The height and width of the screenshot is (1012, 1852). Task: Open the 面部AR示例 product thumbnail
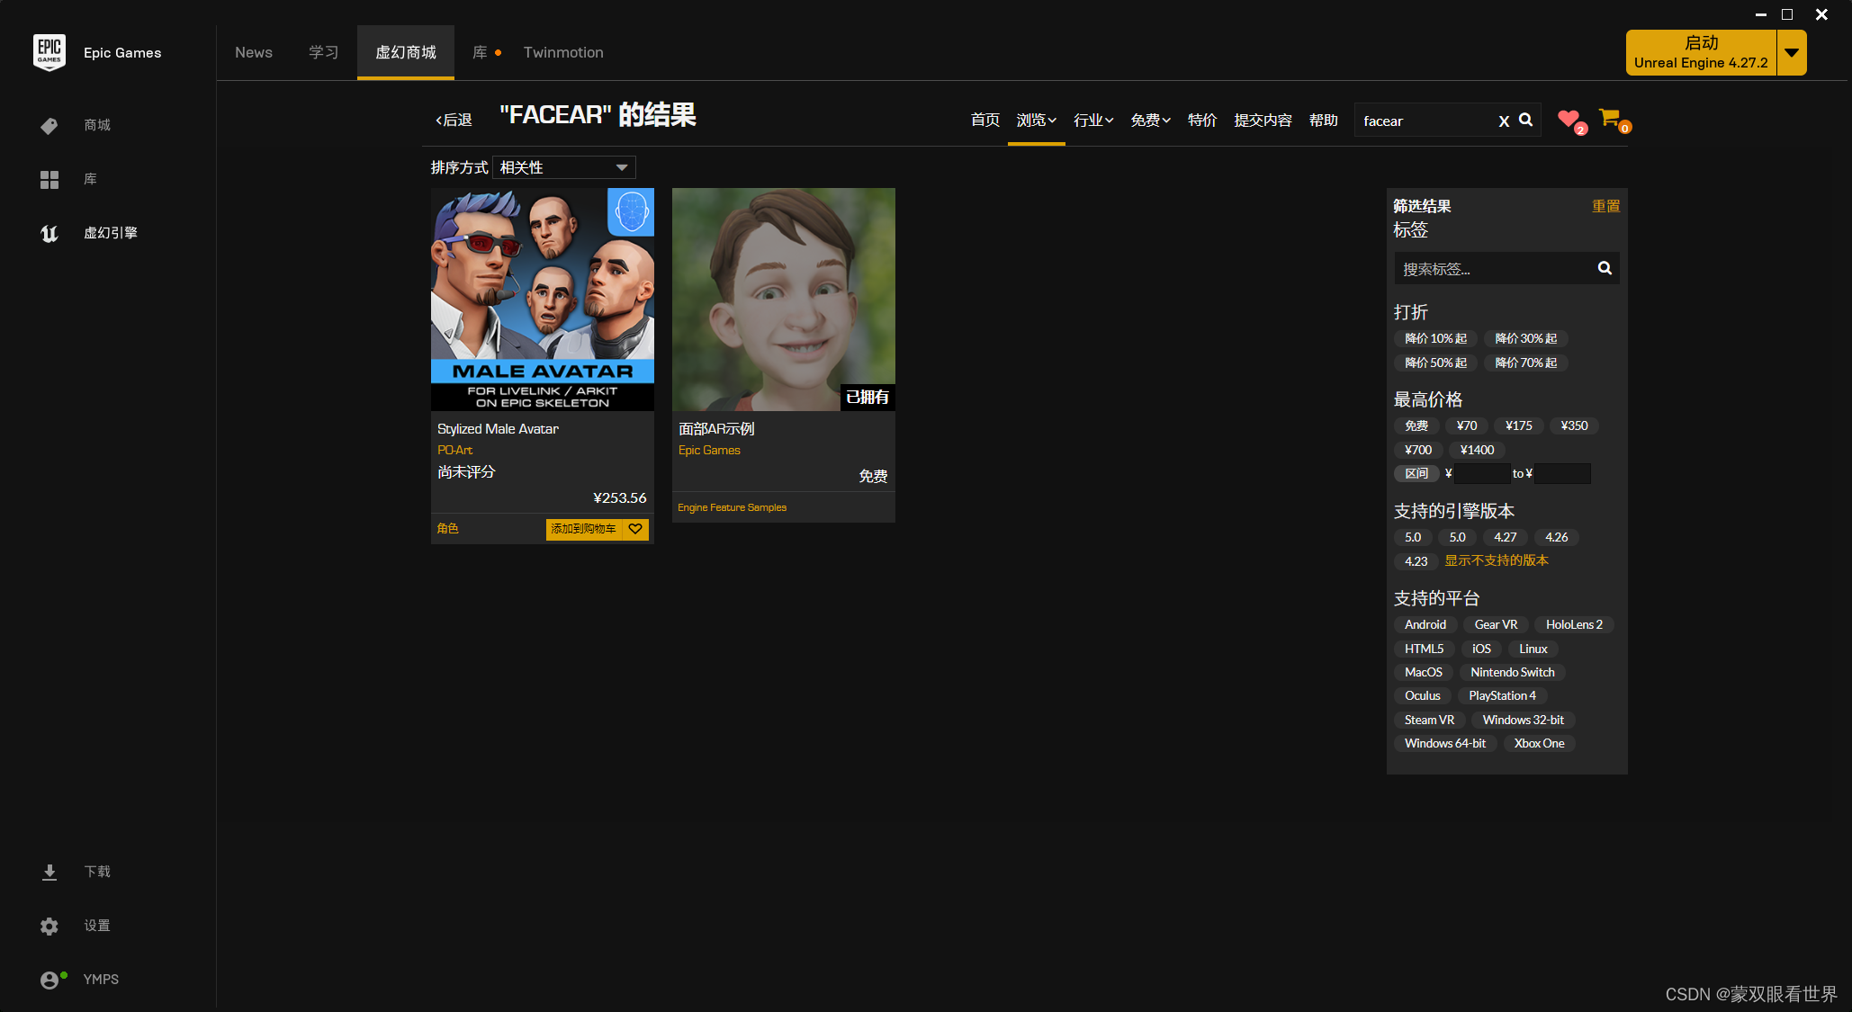click(783, 299)
